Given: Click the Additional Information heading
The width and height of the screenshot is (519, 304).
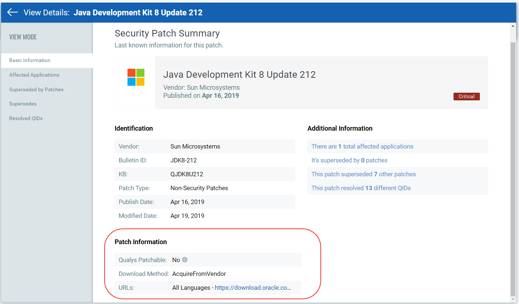Looking at the screenshot, I should [x=340, y=128].
